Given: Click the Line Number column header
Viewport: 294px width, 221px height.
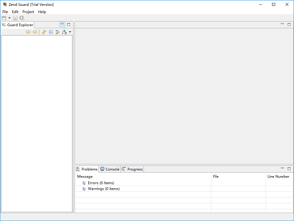Looking at the screenshot, I should pyautogui.click(x=278, y=177).
